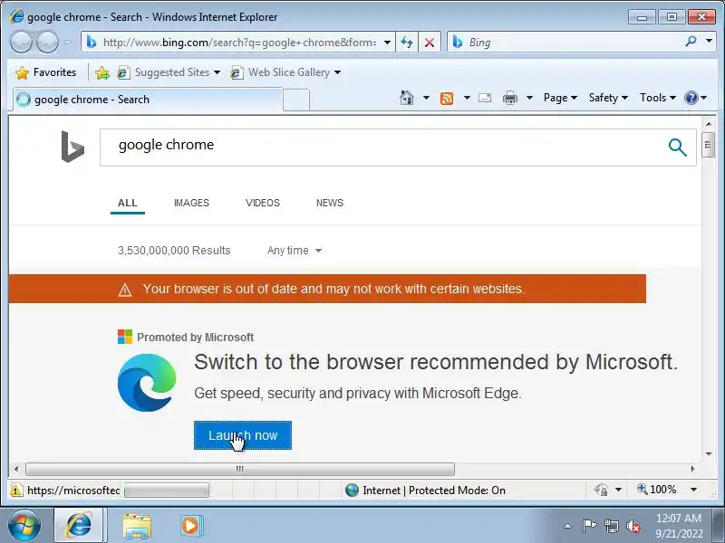Open the Favorites star button

pyautogui.click(x=45, y=72)
